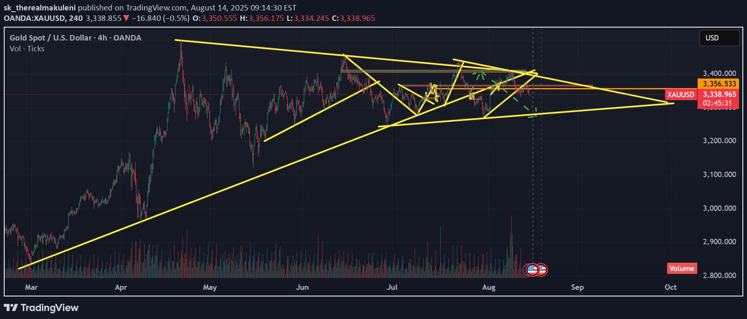Screen dimensions: 747x319
Task: Click the orange 3,356.533 price label
Action: coord(719,84)
